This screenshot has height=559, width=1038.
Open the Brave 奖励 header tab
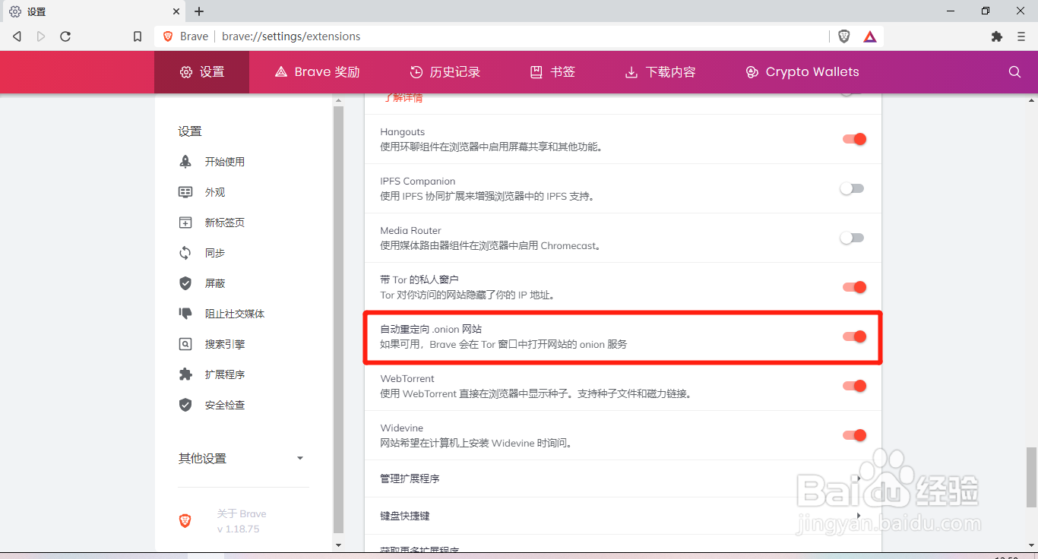pyautogui.click(x=317, y=72)
